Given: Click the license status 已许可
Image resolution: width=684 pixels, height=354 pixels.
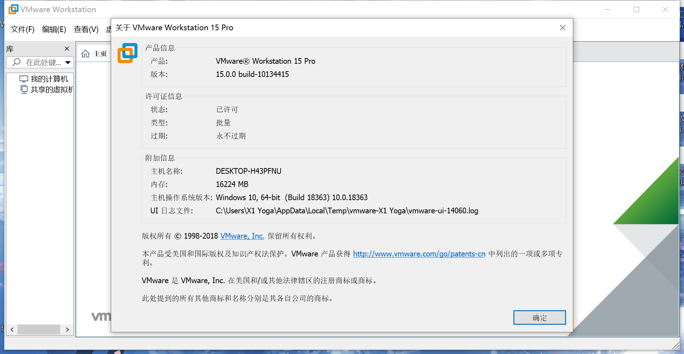Looking at the screenshot, I should point(227,110).
